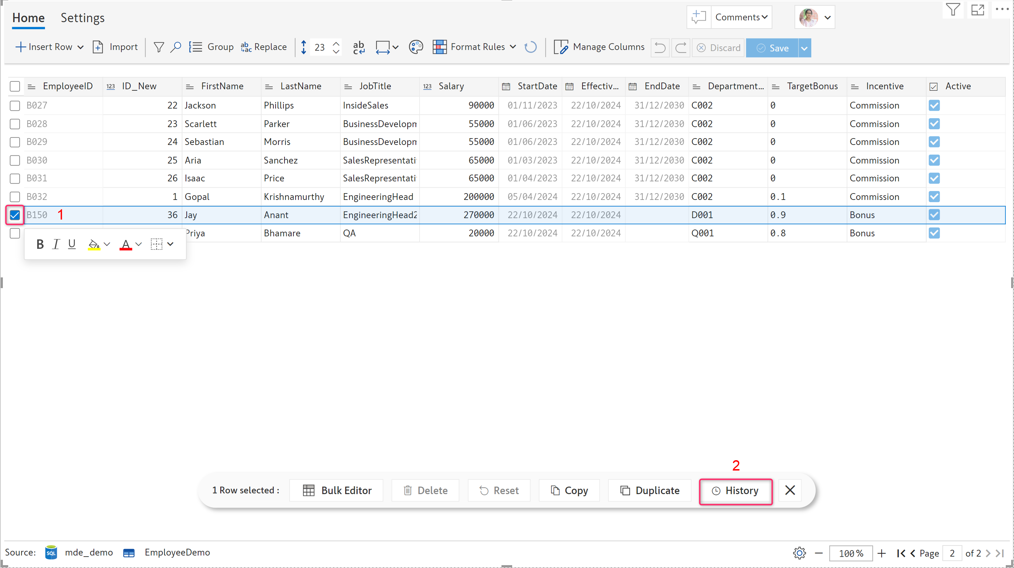
Task: Open the Home tab
Action: (x=28, y=18)
